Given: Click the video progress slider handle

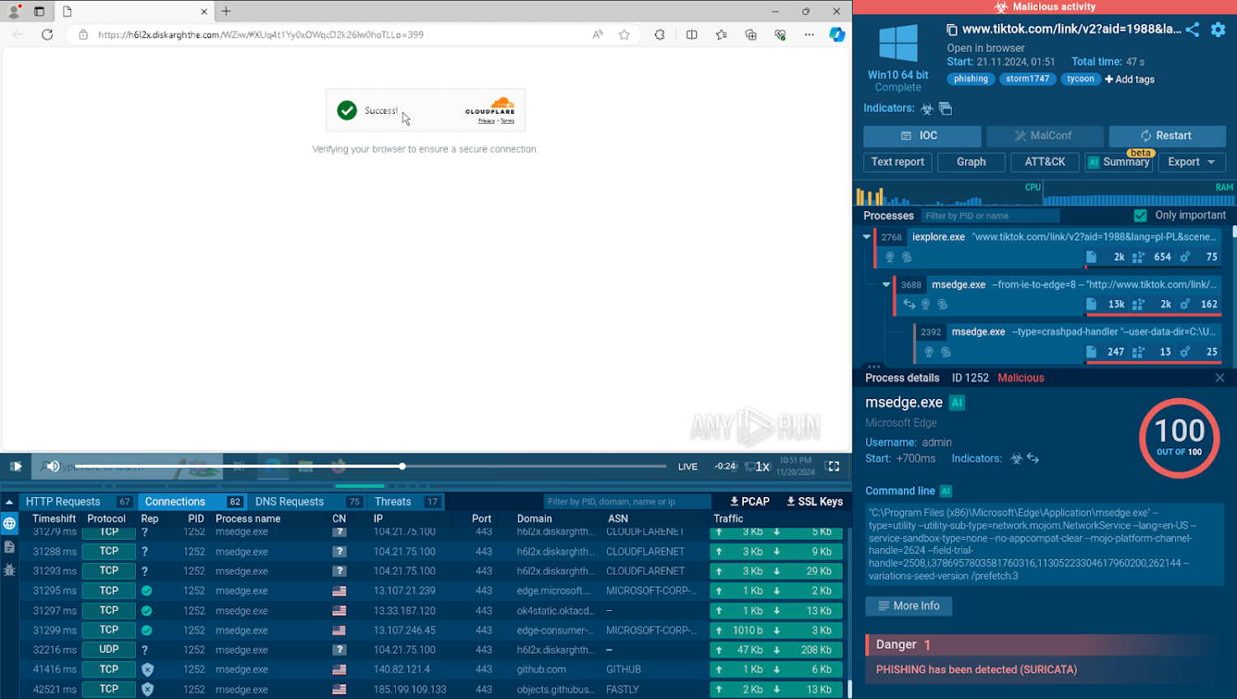Looking at the screenshot, I should tap(402, 467).
